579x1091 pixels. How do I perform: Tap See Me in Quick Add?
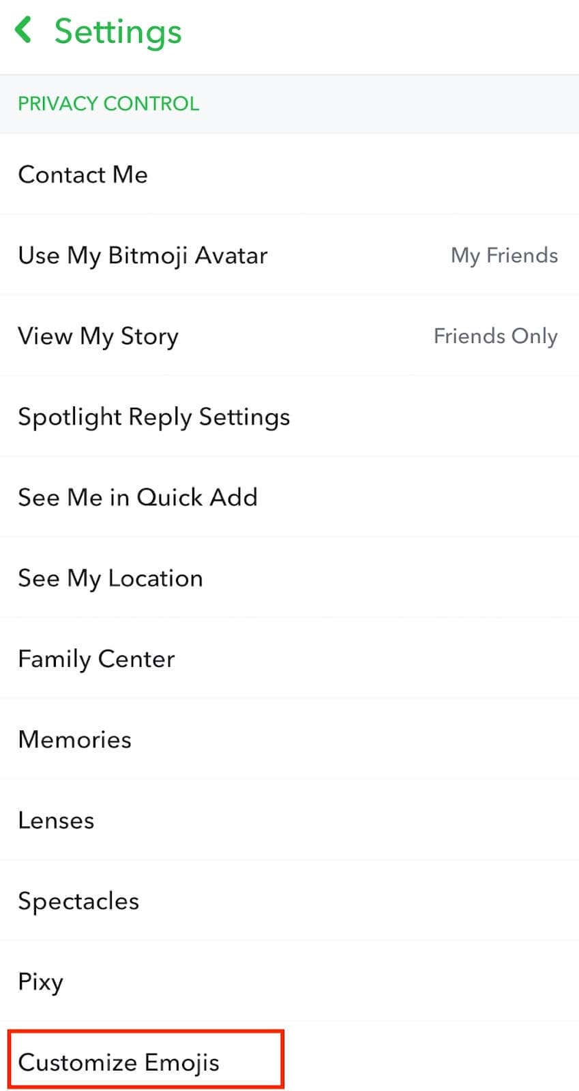pos(138,498)
